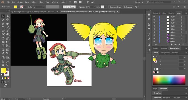
Task: Select the Artboard tool
Action: 3,62
